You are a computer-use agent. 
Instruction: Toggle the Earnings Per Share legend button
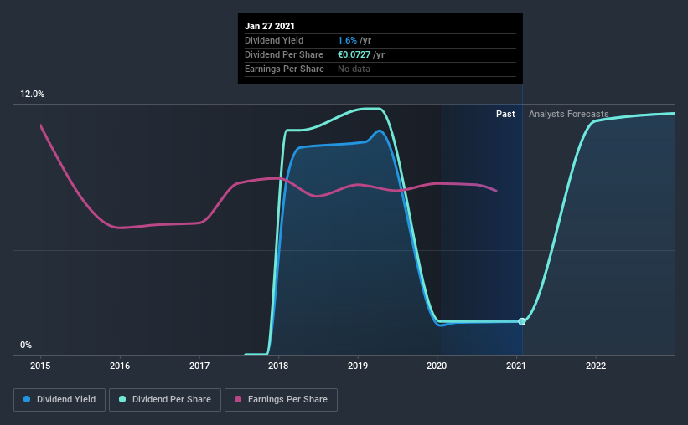click(282, 400)
